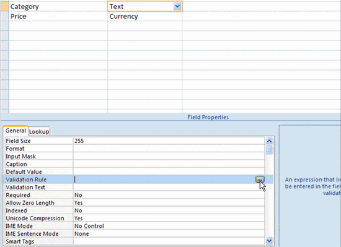Switch to the Lookup tab

[x=39, y=131]
